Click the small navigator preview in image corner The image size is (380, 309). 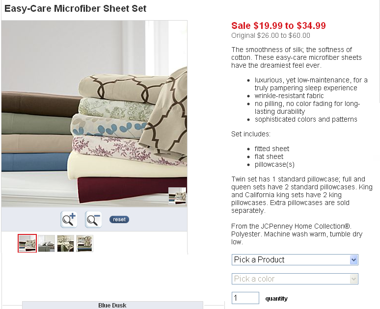click(177, 196)
